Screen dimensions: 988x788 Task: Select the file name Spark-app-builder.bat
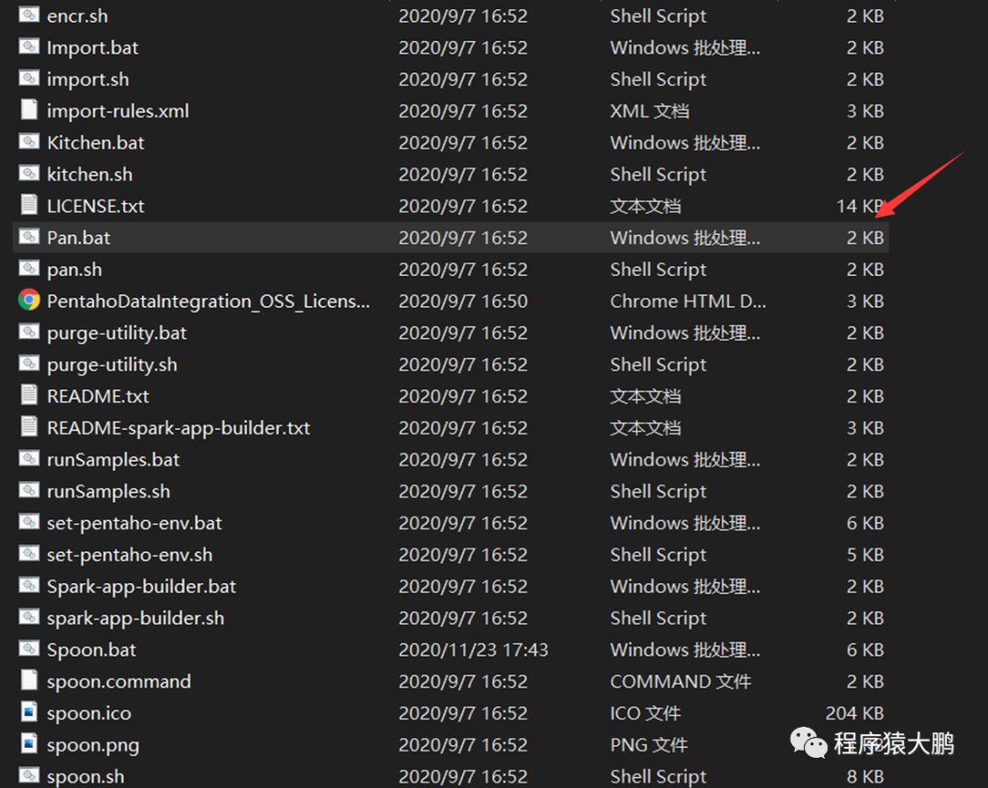(142, 587)
